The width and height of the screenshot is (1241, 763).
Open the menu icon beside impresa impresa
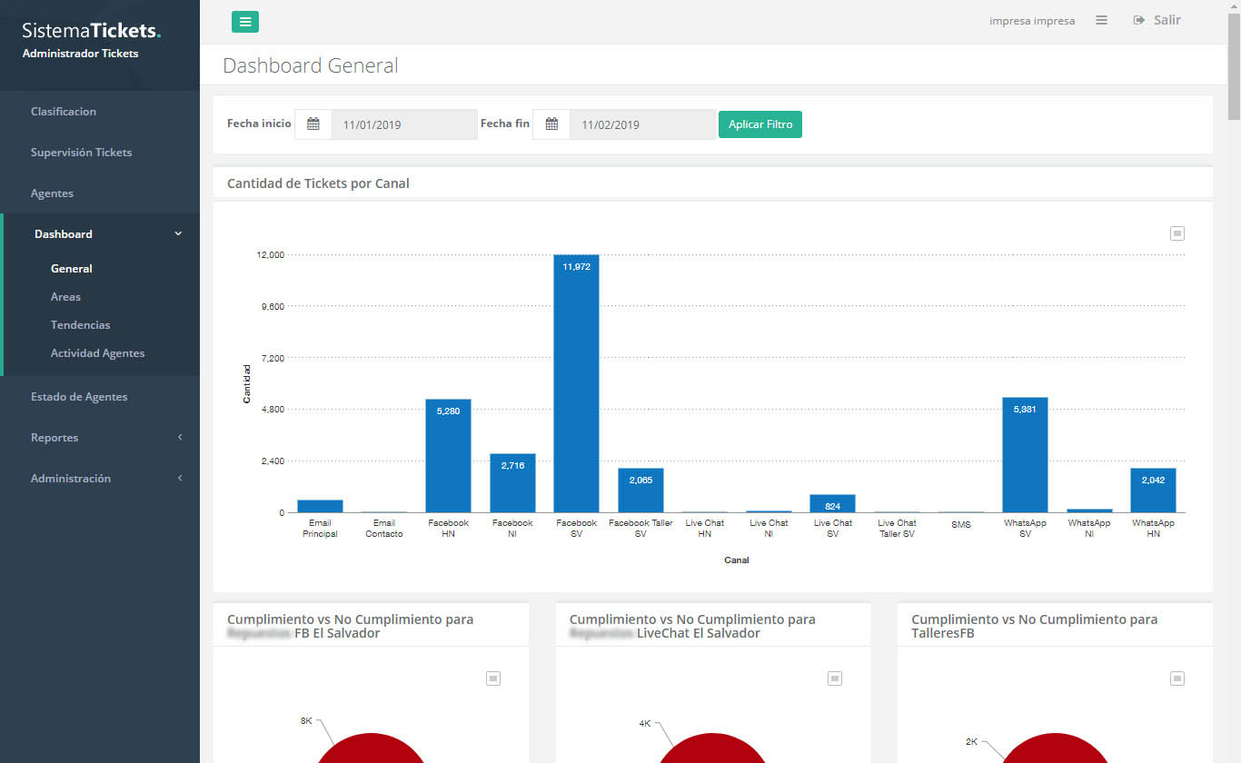click(1101, 20)
